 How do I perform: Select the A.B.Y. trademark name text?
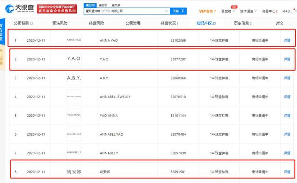tap(104, 78)
